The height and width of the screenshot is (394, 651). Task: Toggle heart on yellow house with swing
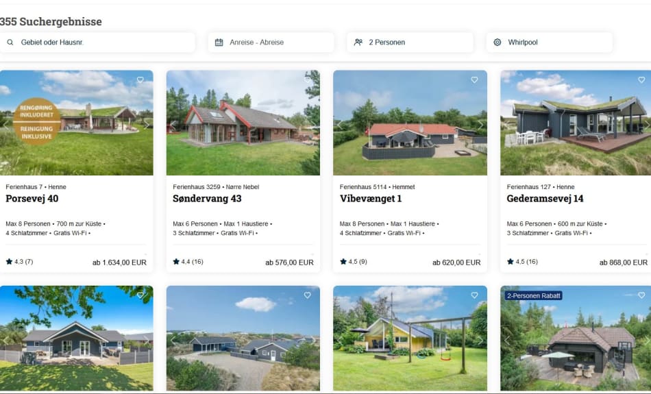tap(474, 295)
